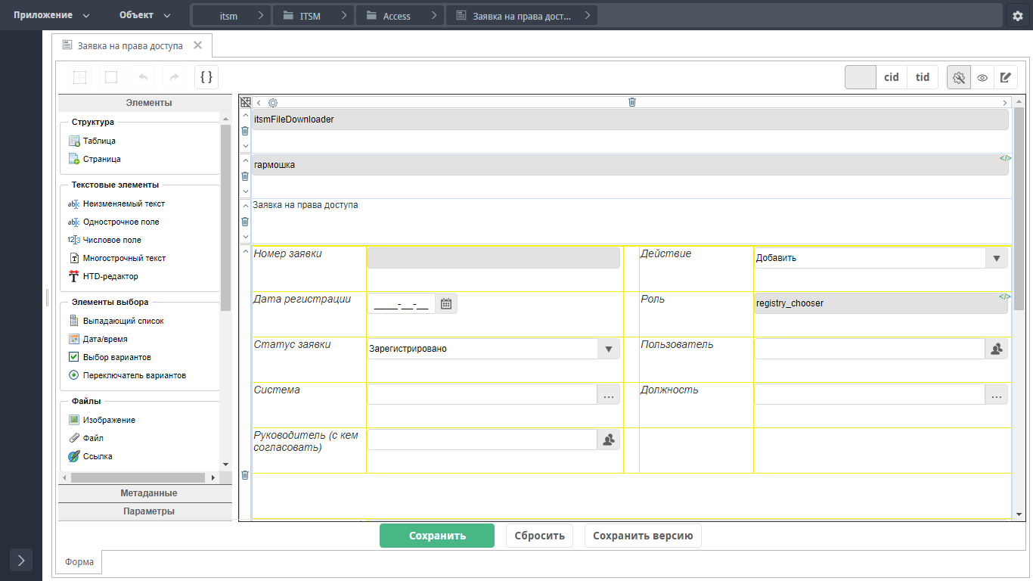This screenshot has height=581, width=1033.
Task: Select the Форма bottom tab
Action: (79, 562)
